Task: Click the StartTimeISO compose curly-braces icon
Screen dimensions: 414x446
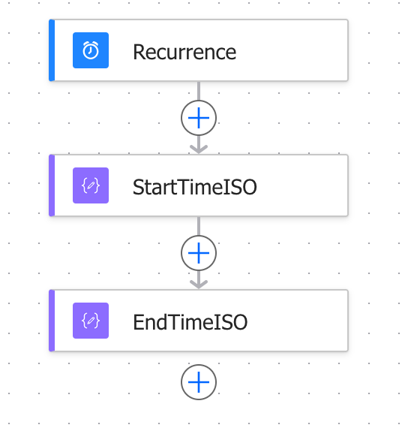Action: pos(91,185)
